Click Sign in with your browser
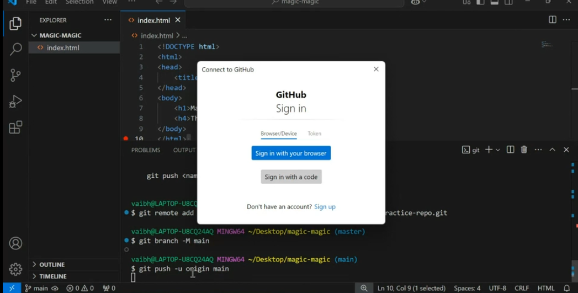578x293 pixels. tap(291, 153)
